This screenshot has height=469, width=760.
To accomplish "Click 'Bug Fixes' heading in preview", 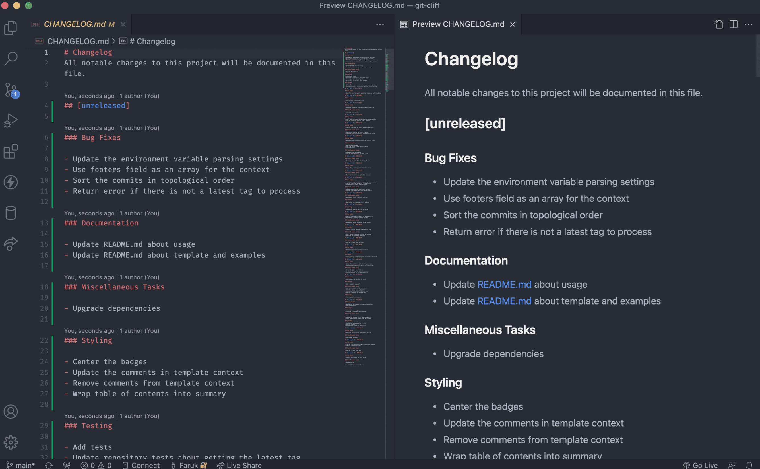I will (450, 158).
